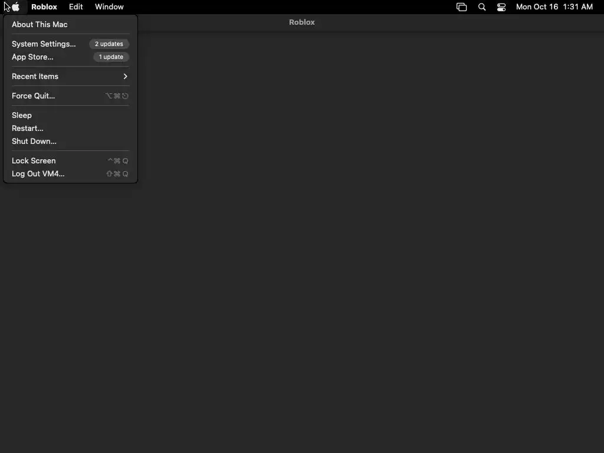Image resolution: width=604 pixels, height=453 pixels.
Task: Click the Roblox window title text
Action: point(302,22)
